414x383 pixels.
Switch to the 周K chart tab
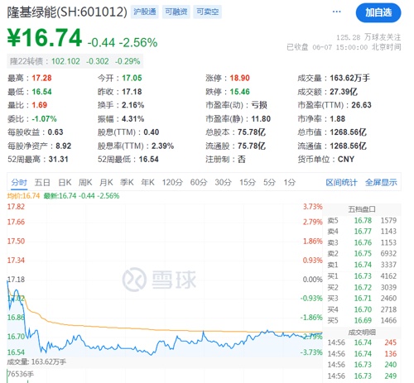click(x=85, y=183)
